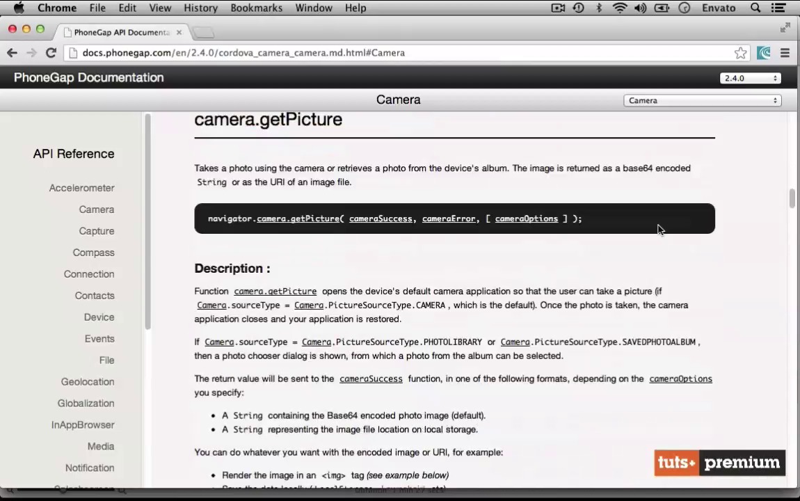Open the Chrome hamburger menu
The image size is (800, 501).
785,53
